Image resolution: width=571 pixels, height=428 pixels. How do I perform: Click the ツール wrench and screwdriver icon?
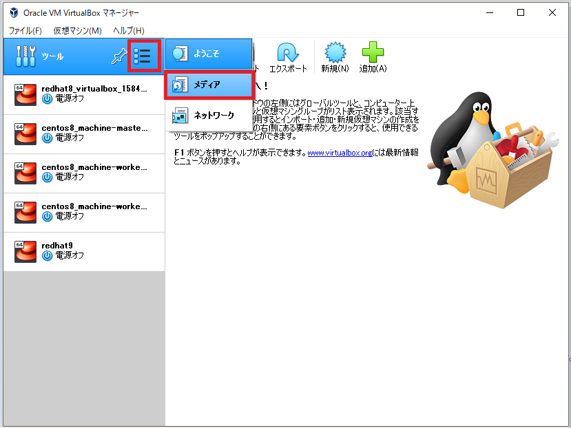(x=25, y=56)
